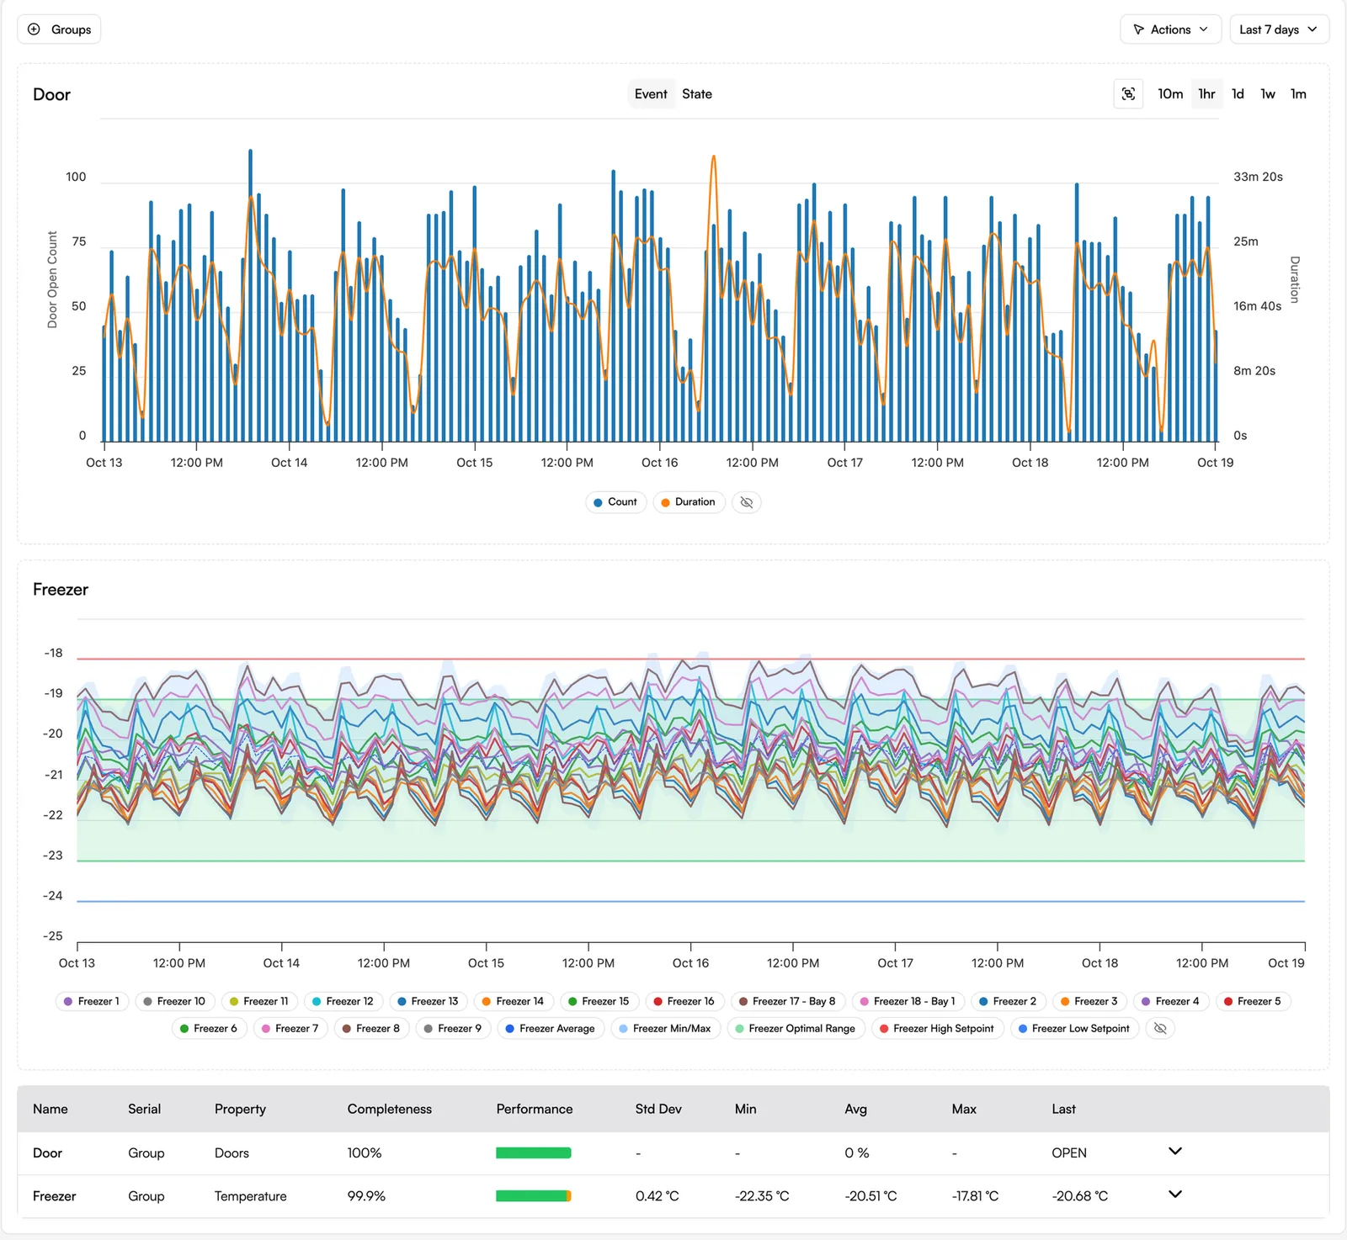Sort table by Std Dev column header
This screenshot has height=1240, width=1347.
pyautogui.click(x=658, y=1109)
